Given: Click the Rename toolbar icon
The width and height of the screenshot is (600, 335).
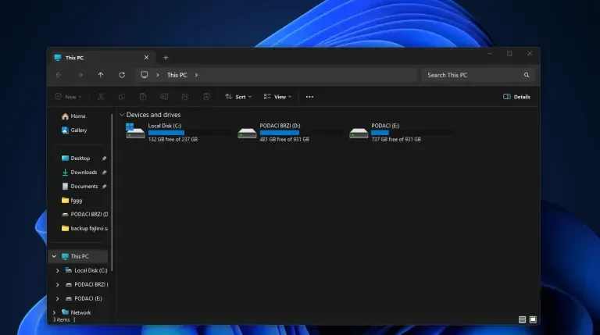Looking at the screenshot, I should 164,97.
